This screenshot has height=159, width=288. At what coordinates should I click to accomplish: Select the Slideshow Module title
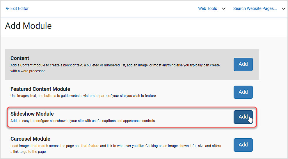pyautogui.click(x=32, y=114)
